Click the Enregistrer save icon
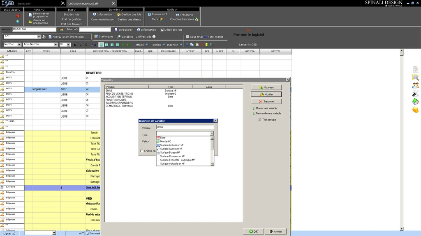This screenshot has width=421, height=236. (x=116, y=29)
